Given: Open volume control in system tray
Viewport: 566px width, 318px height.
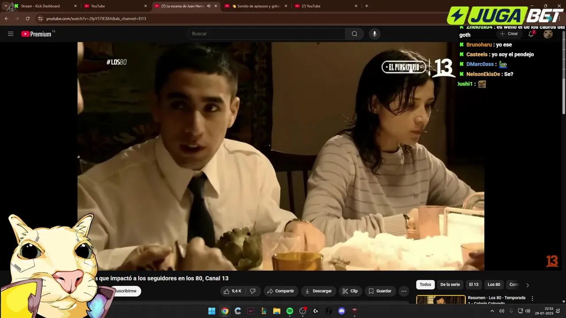Looking at the screenshot, I should (528, 311).
